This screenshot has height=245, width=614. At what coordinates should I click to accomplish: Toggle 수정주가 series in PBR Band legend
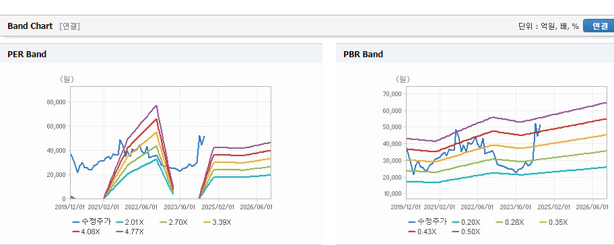(x=428, y=222)
